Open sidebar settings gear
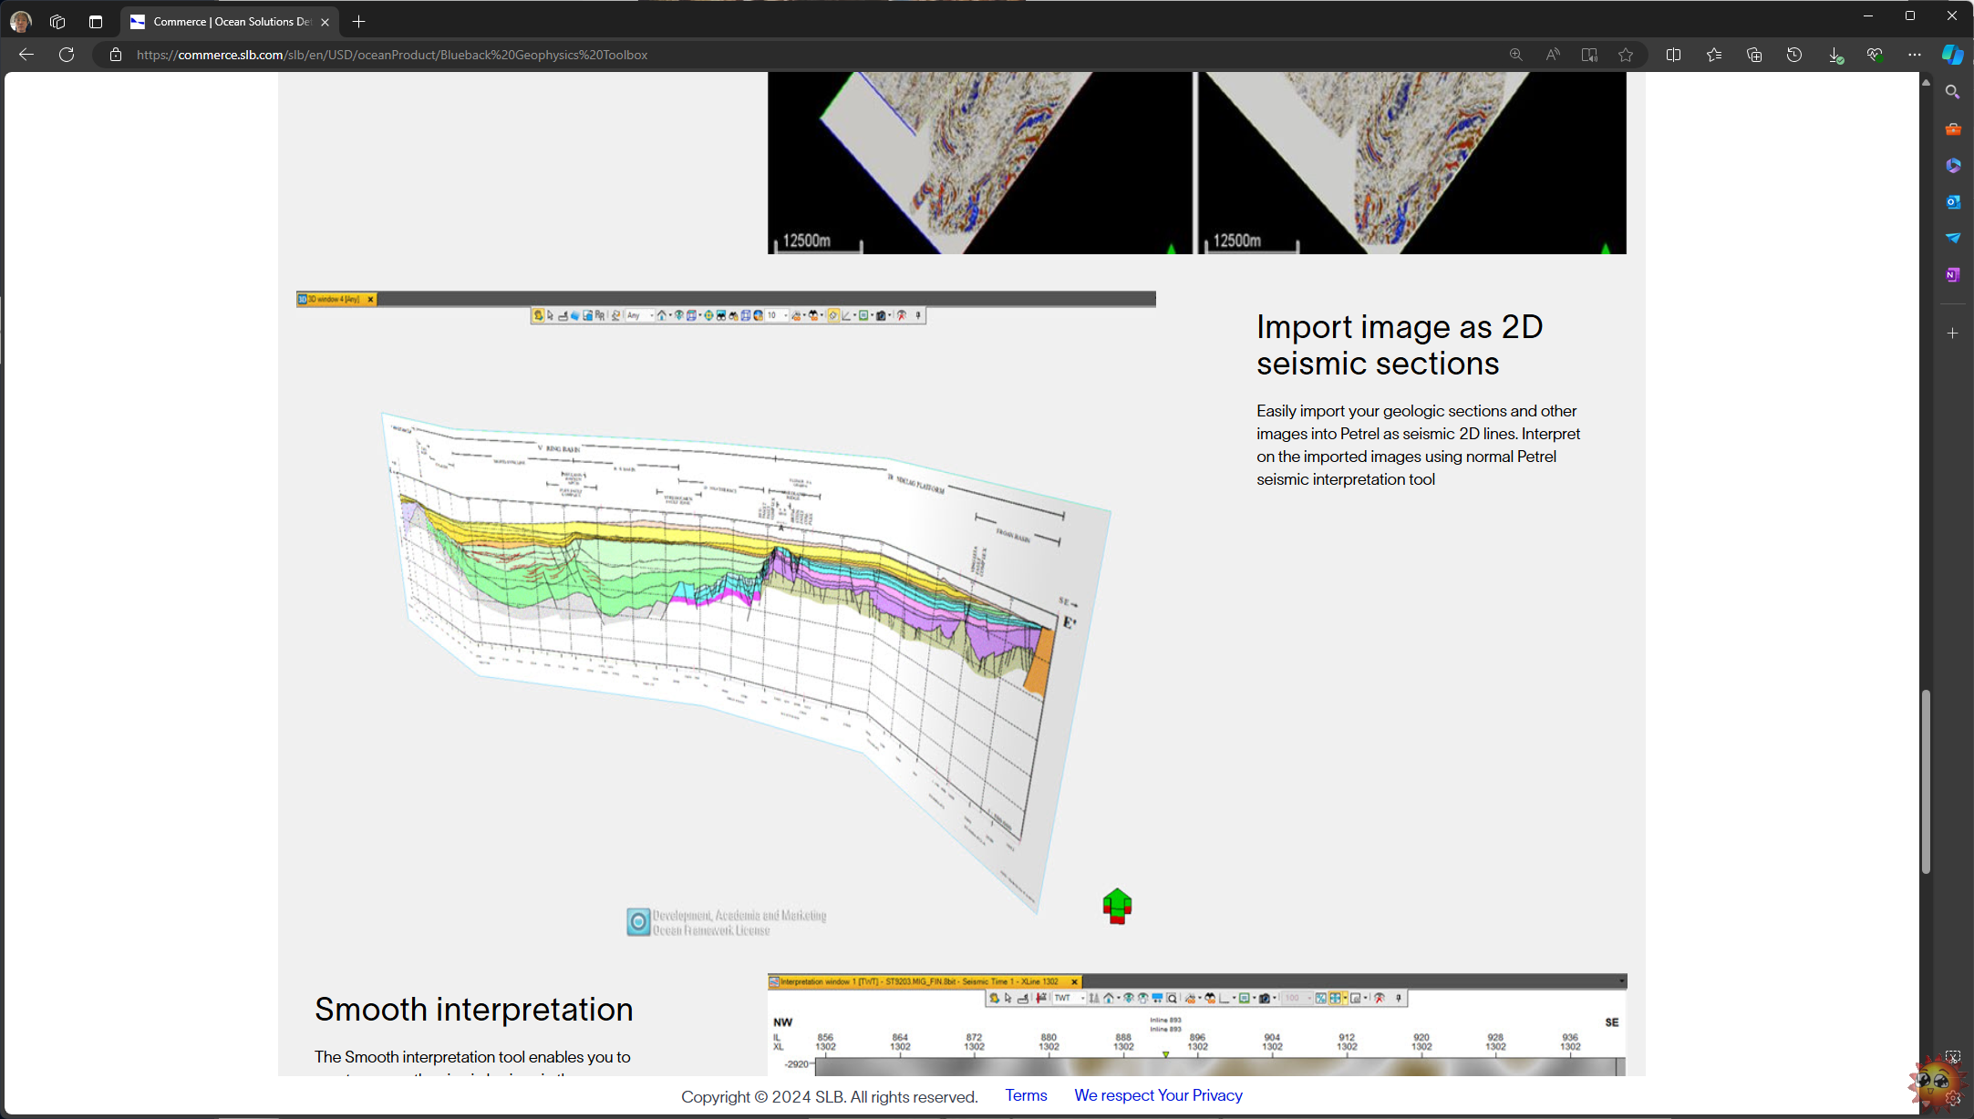The image size is (1974, 1119). 1953,1098
